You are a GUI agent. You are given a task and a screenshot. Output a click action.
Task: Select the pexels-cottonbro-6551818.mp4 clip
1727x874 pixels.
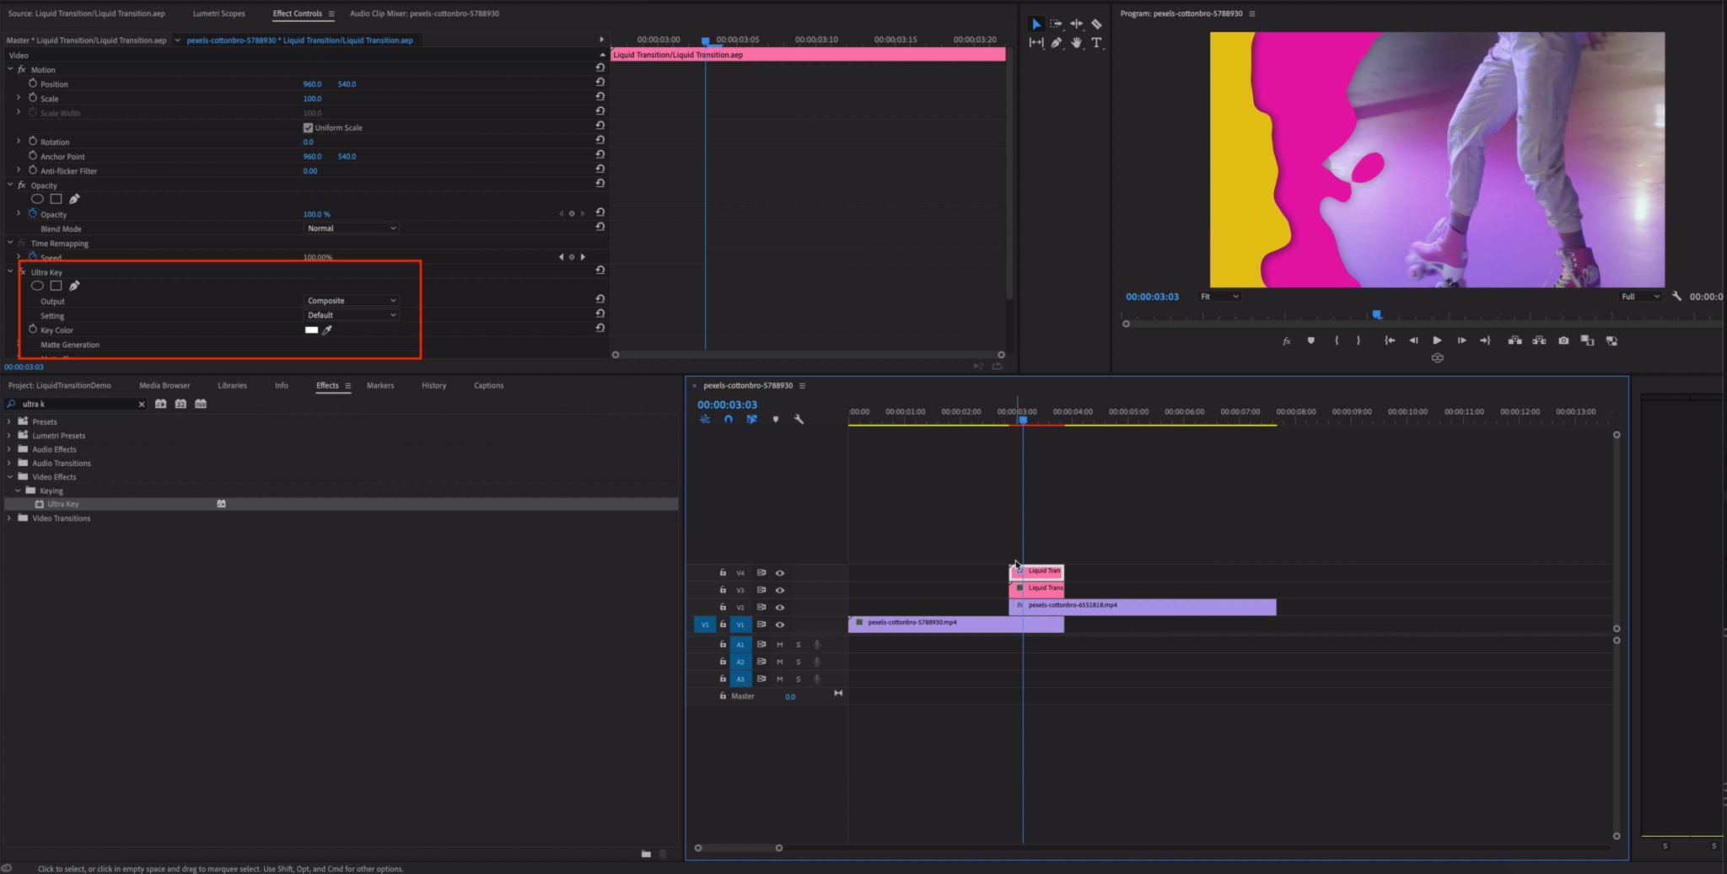[1147, 607]
